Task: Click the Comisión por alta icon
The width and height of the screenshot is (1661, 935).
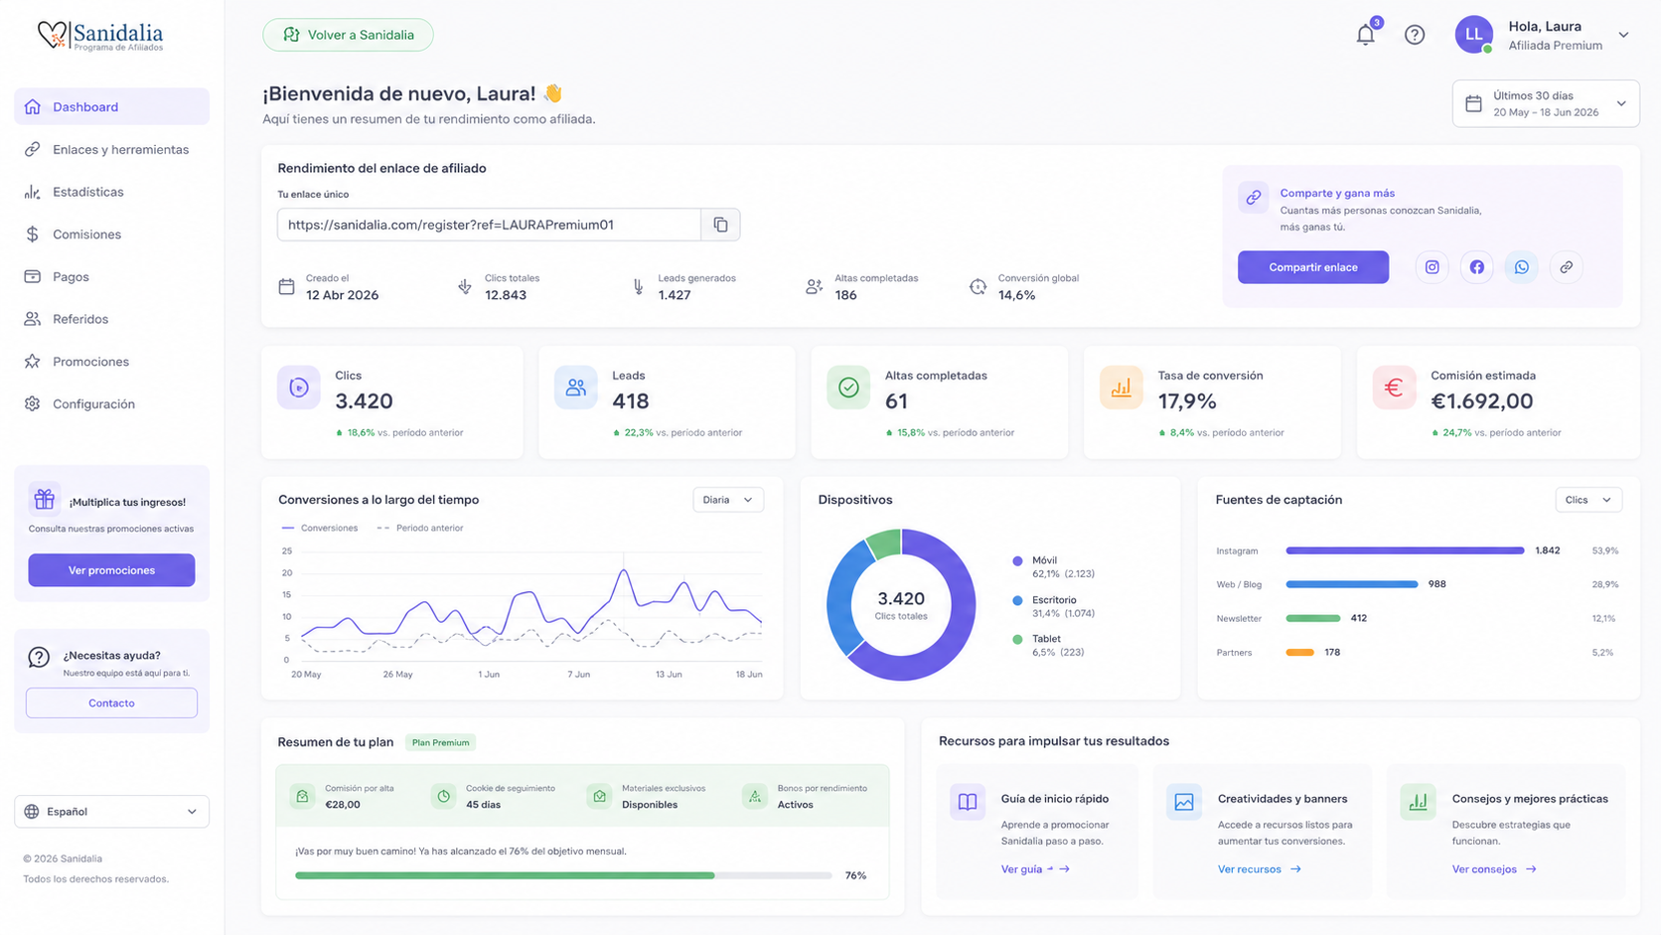Action: (303, 796)
